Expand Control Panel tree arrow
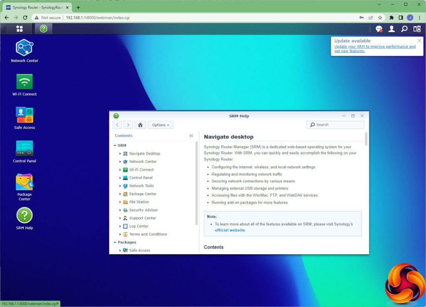This screenshot has height=307, width=426. [120, 178]
